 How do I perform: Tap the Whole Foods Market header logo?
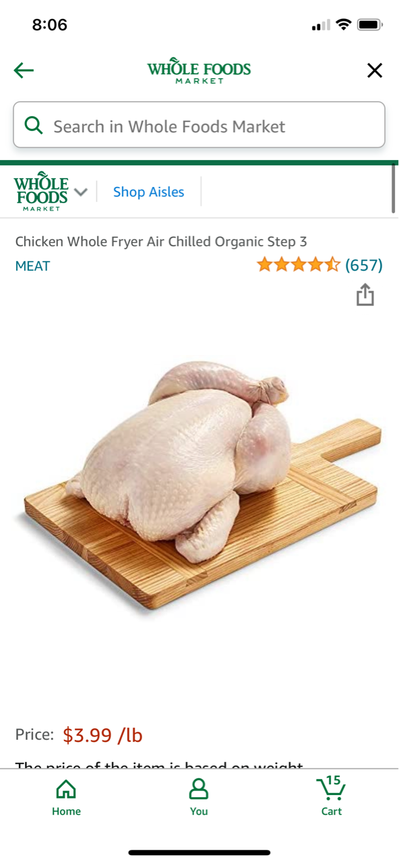199,72
